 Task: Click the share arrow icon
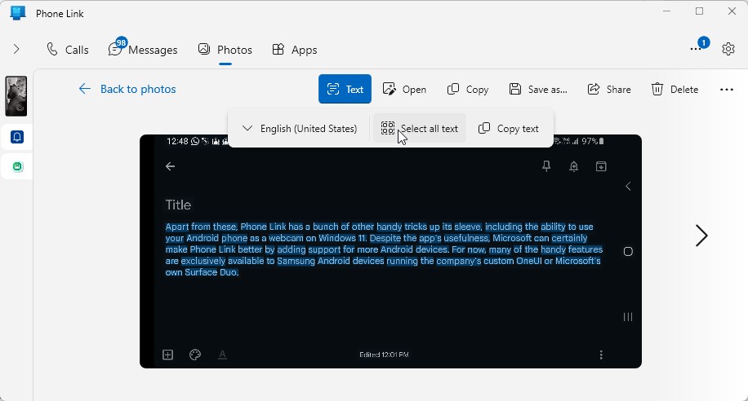click(x=594, y=89)
